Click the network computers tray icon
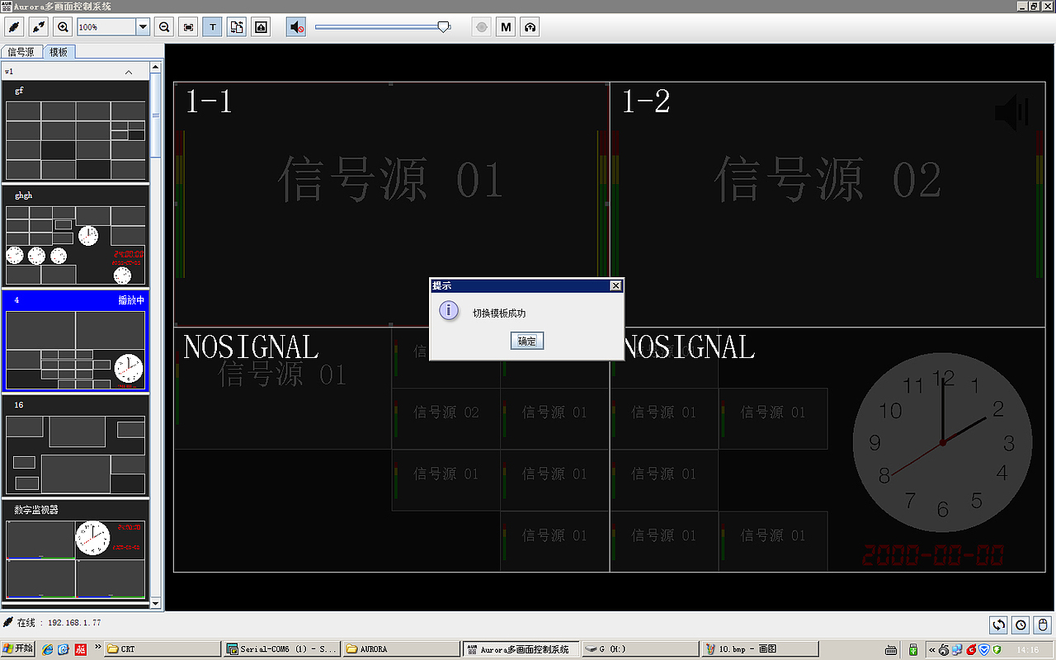 (x=957, y=650)
